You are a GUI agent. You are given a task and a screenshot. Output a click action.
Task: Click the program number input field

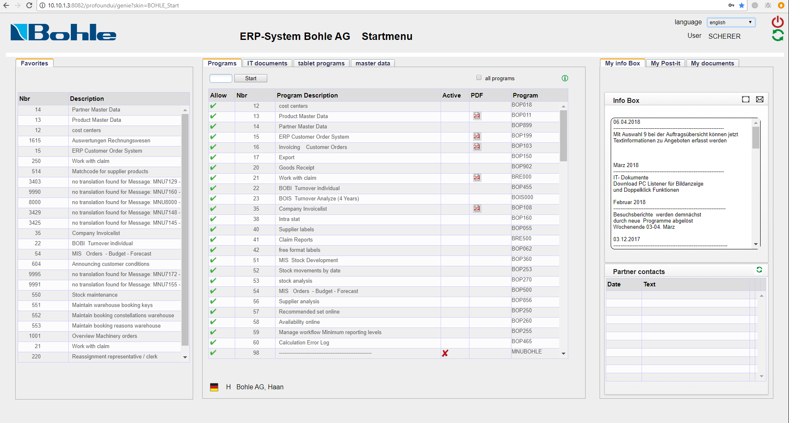tap(221, 78)
